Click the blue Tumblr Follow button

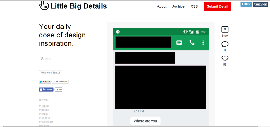246,4
